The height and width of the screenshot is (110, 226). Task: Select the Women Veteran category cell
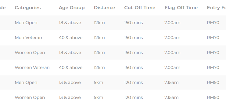(32, 68)
